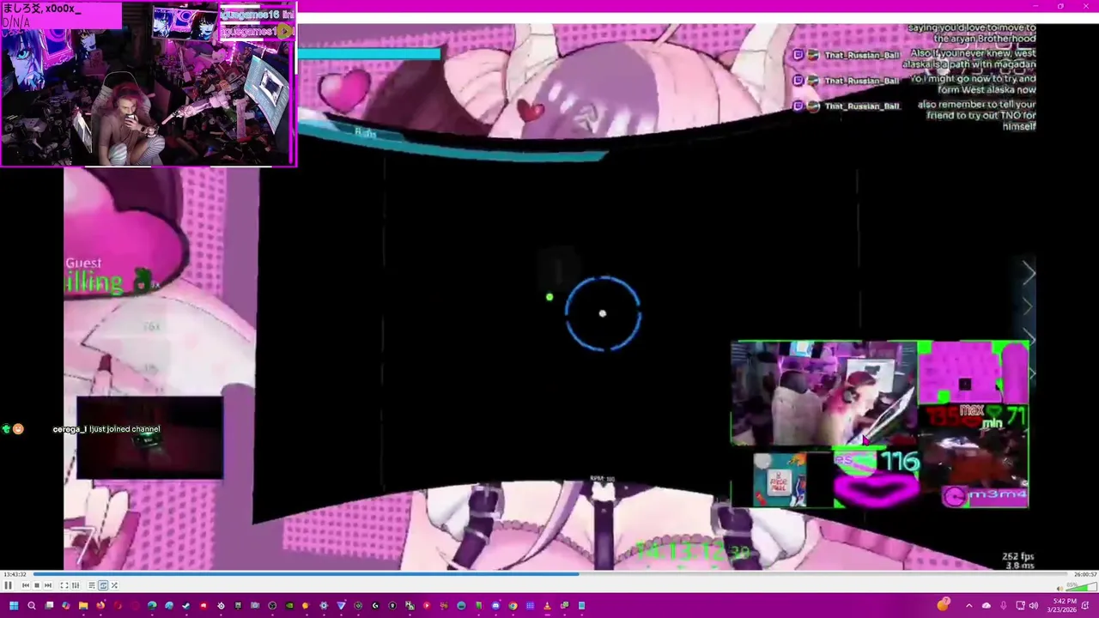Click elapsed time 13:43:32 label

(14, 574)
